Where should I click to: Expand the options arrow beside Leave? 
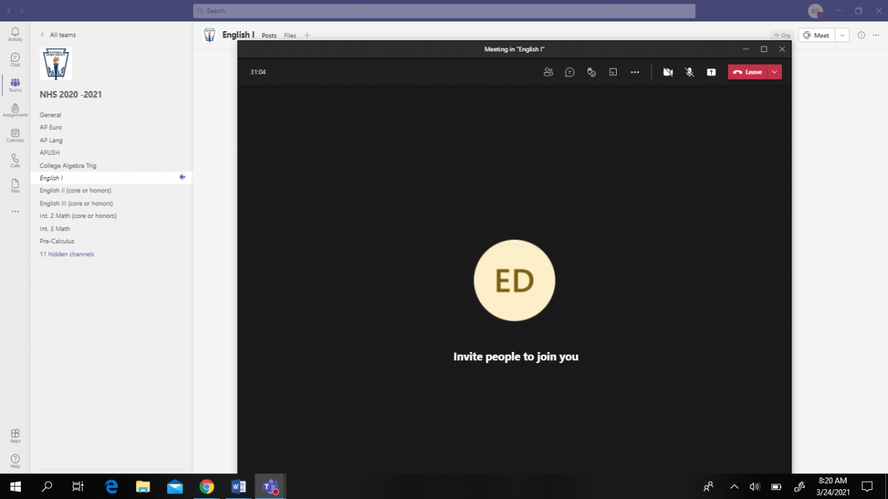[775, 72]
